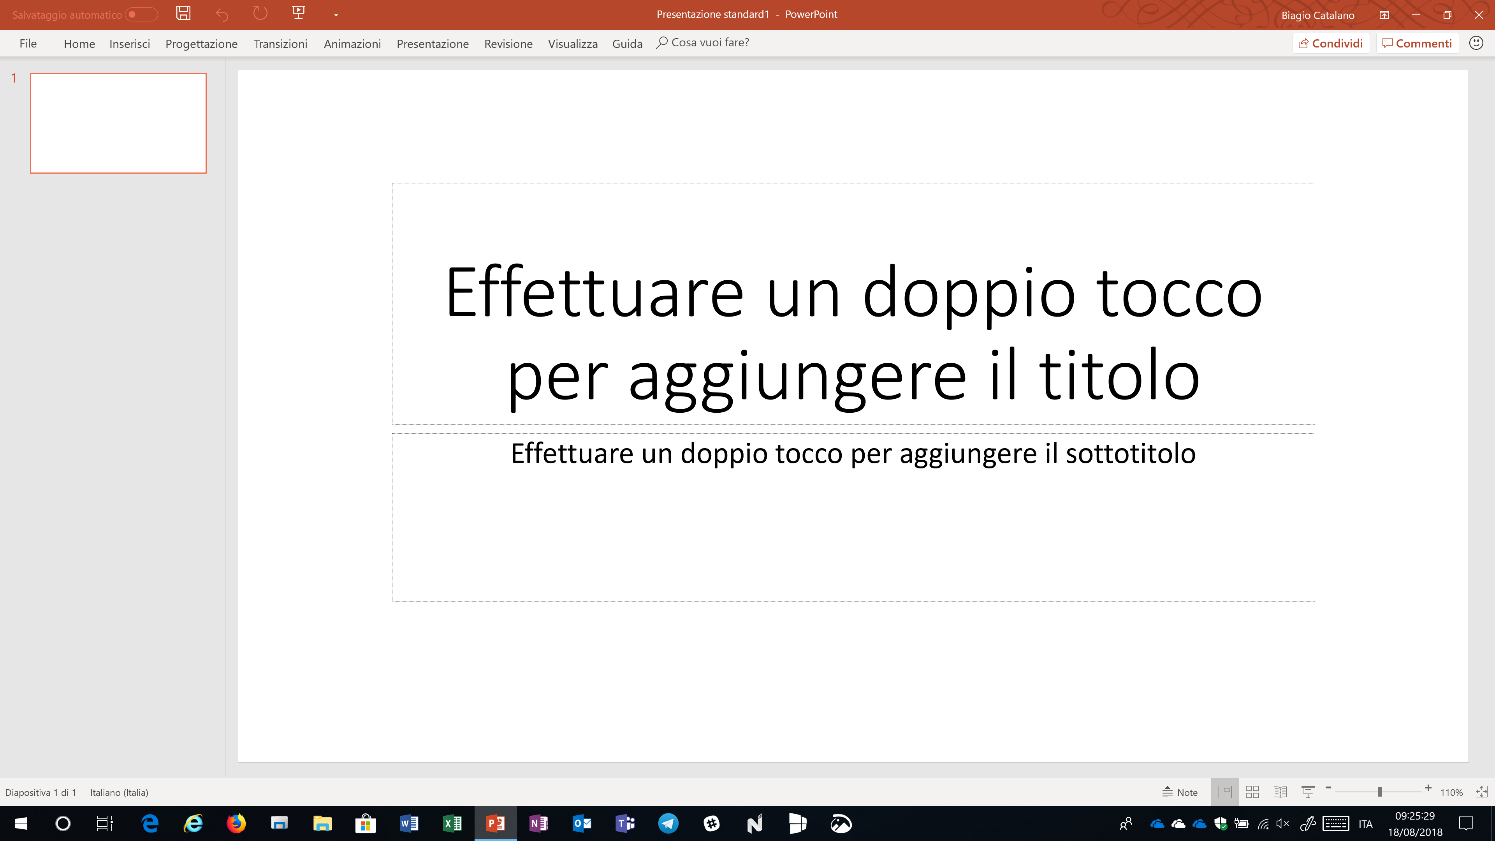This screenshot has height=841, width=1495.
Task: Click the subtitle placeholder on slide
Action: tap(853, 517)
